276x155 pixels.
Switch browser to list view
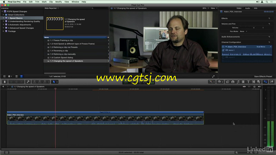(21, 76)
